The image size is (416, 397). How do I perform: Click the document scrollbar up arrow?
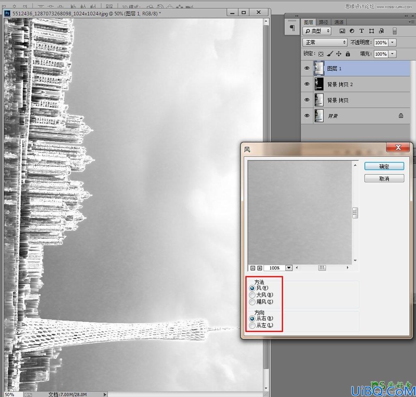pos(266,22)
